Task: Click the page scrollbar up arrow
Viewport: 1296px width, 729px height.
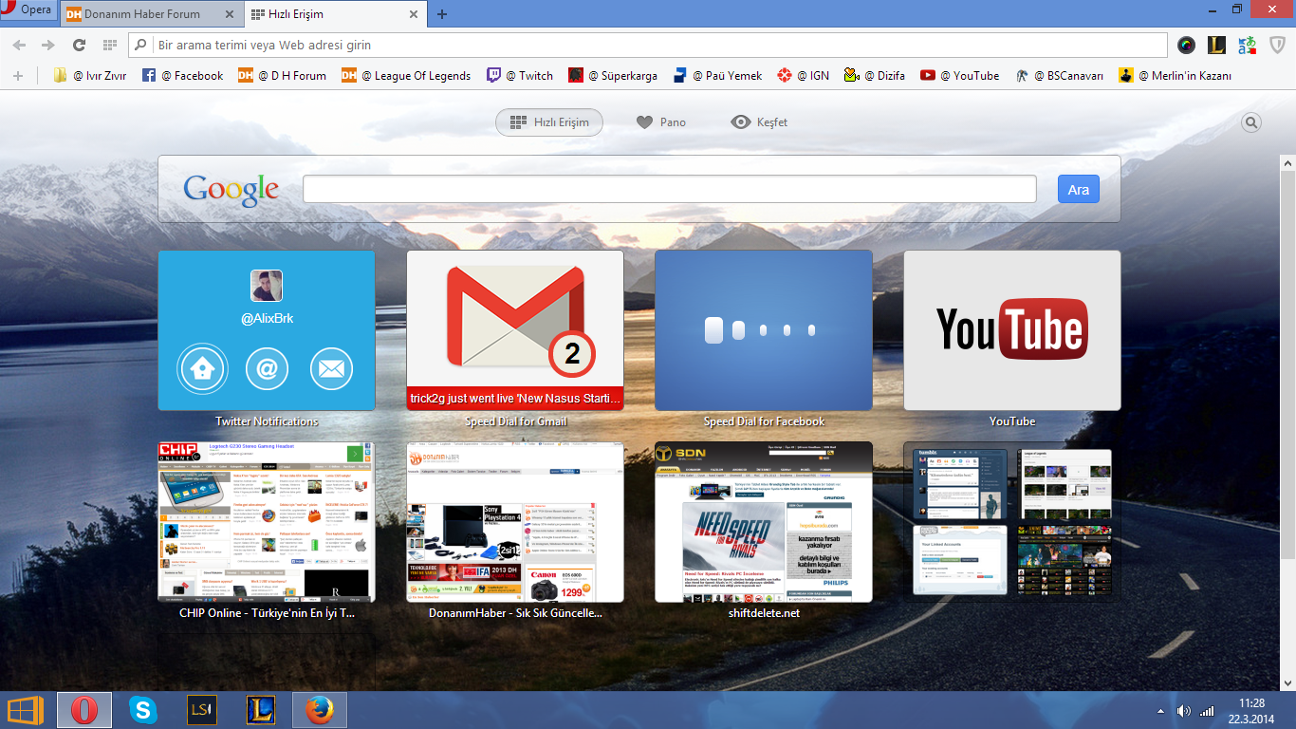Action: click(1287, 164)
